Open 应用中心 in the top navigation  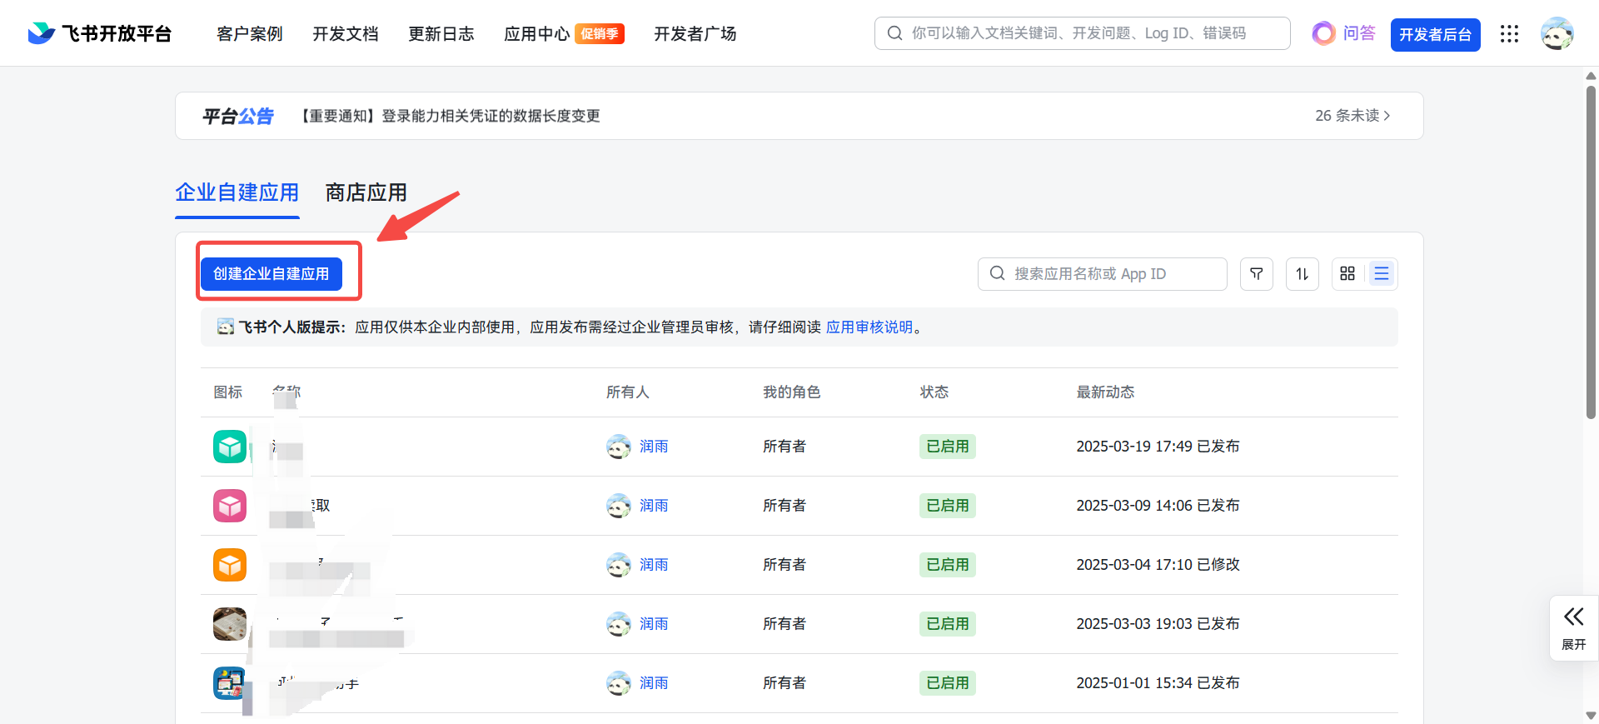pos(536,33)
